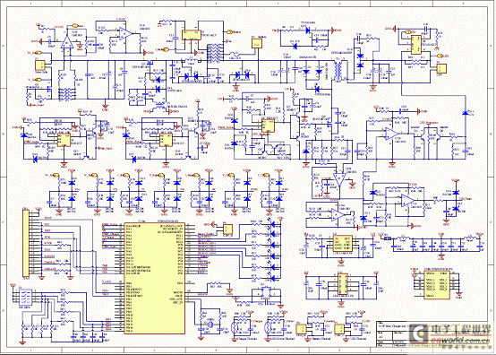Viewport: 496px width, 355px height.
Task: Click the large yellow STM32 microcontroller block
Action: coord(155,278)
